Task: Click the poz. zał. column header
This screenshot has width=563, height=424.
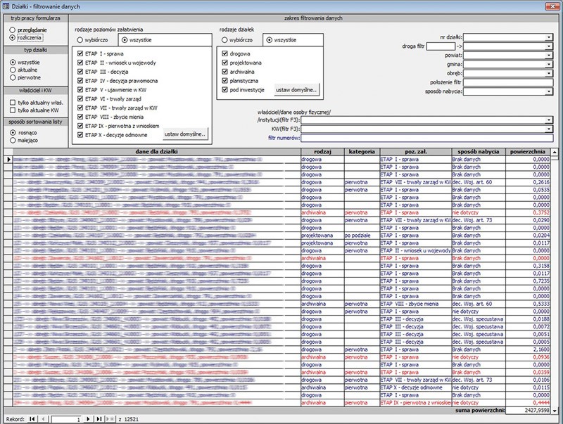Action: click(x=416, y=152)
